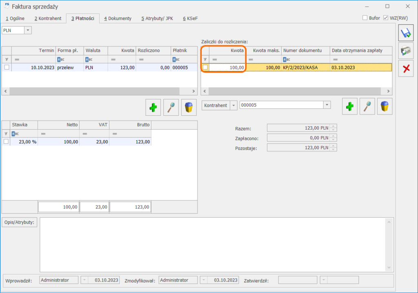Image resolution: width=418 pixels, height=293 pixels.
Task: Click the Razem amount stepper
Action: (x=333, y=128)
